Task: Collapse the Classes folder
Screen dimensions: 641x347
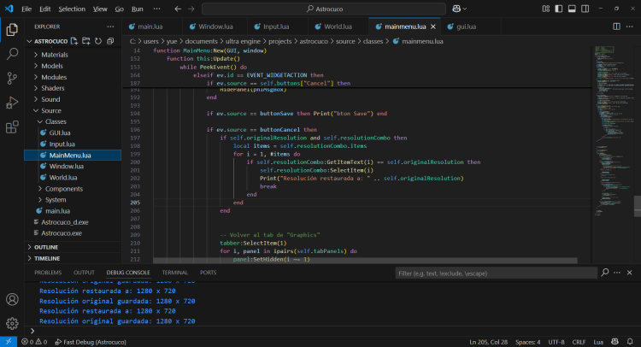Action: point(56,121)
